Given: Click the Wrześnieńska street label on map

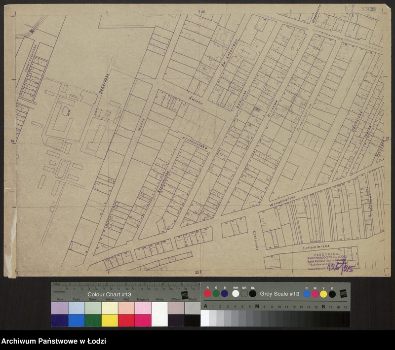Looking at the screenshot, I should 282,199.
